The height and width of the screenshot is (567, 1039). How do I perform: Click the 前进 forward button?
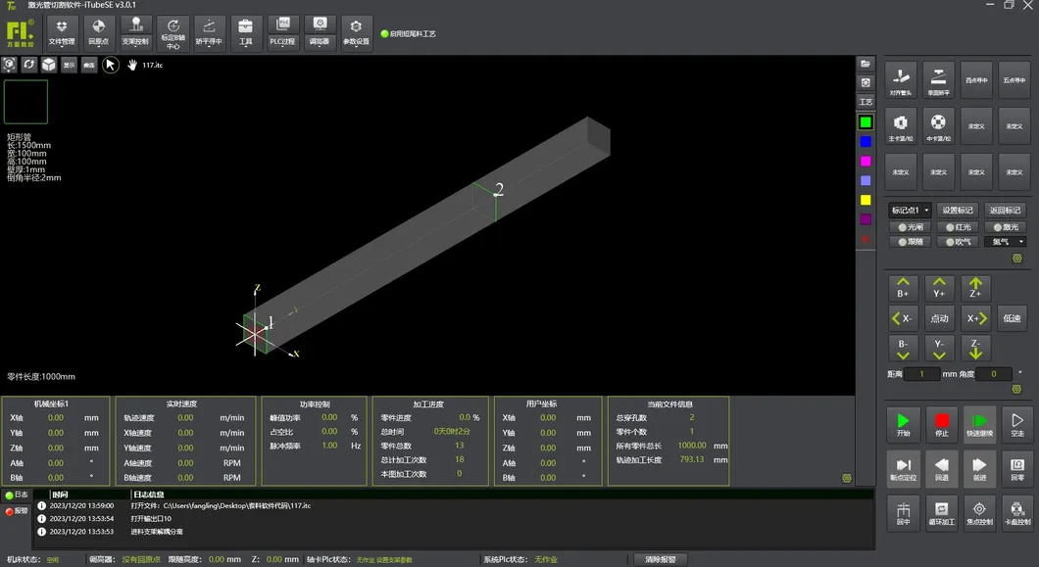(x=979, y=468)
